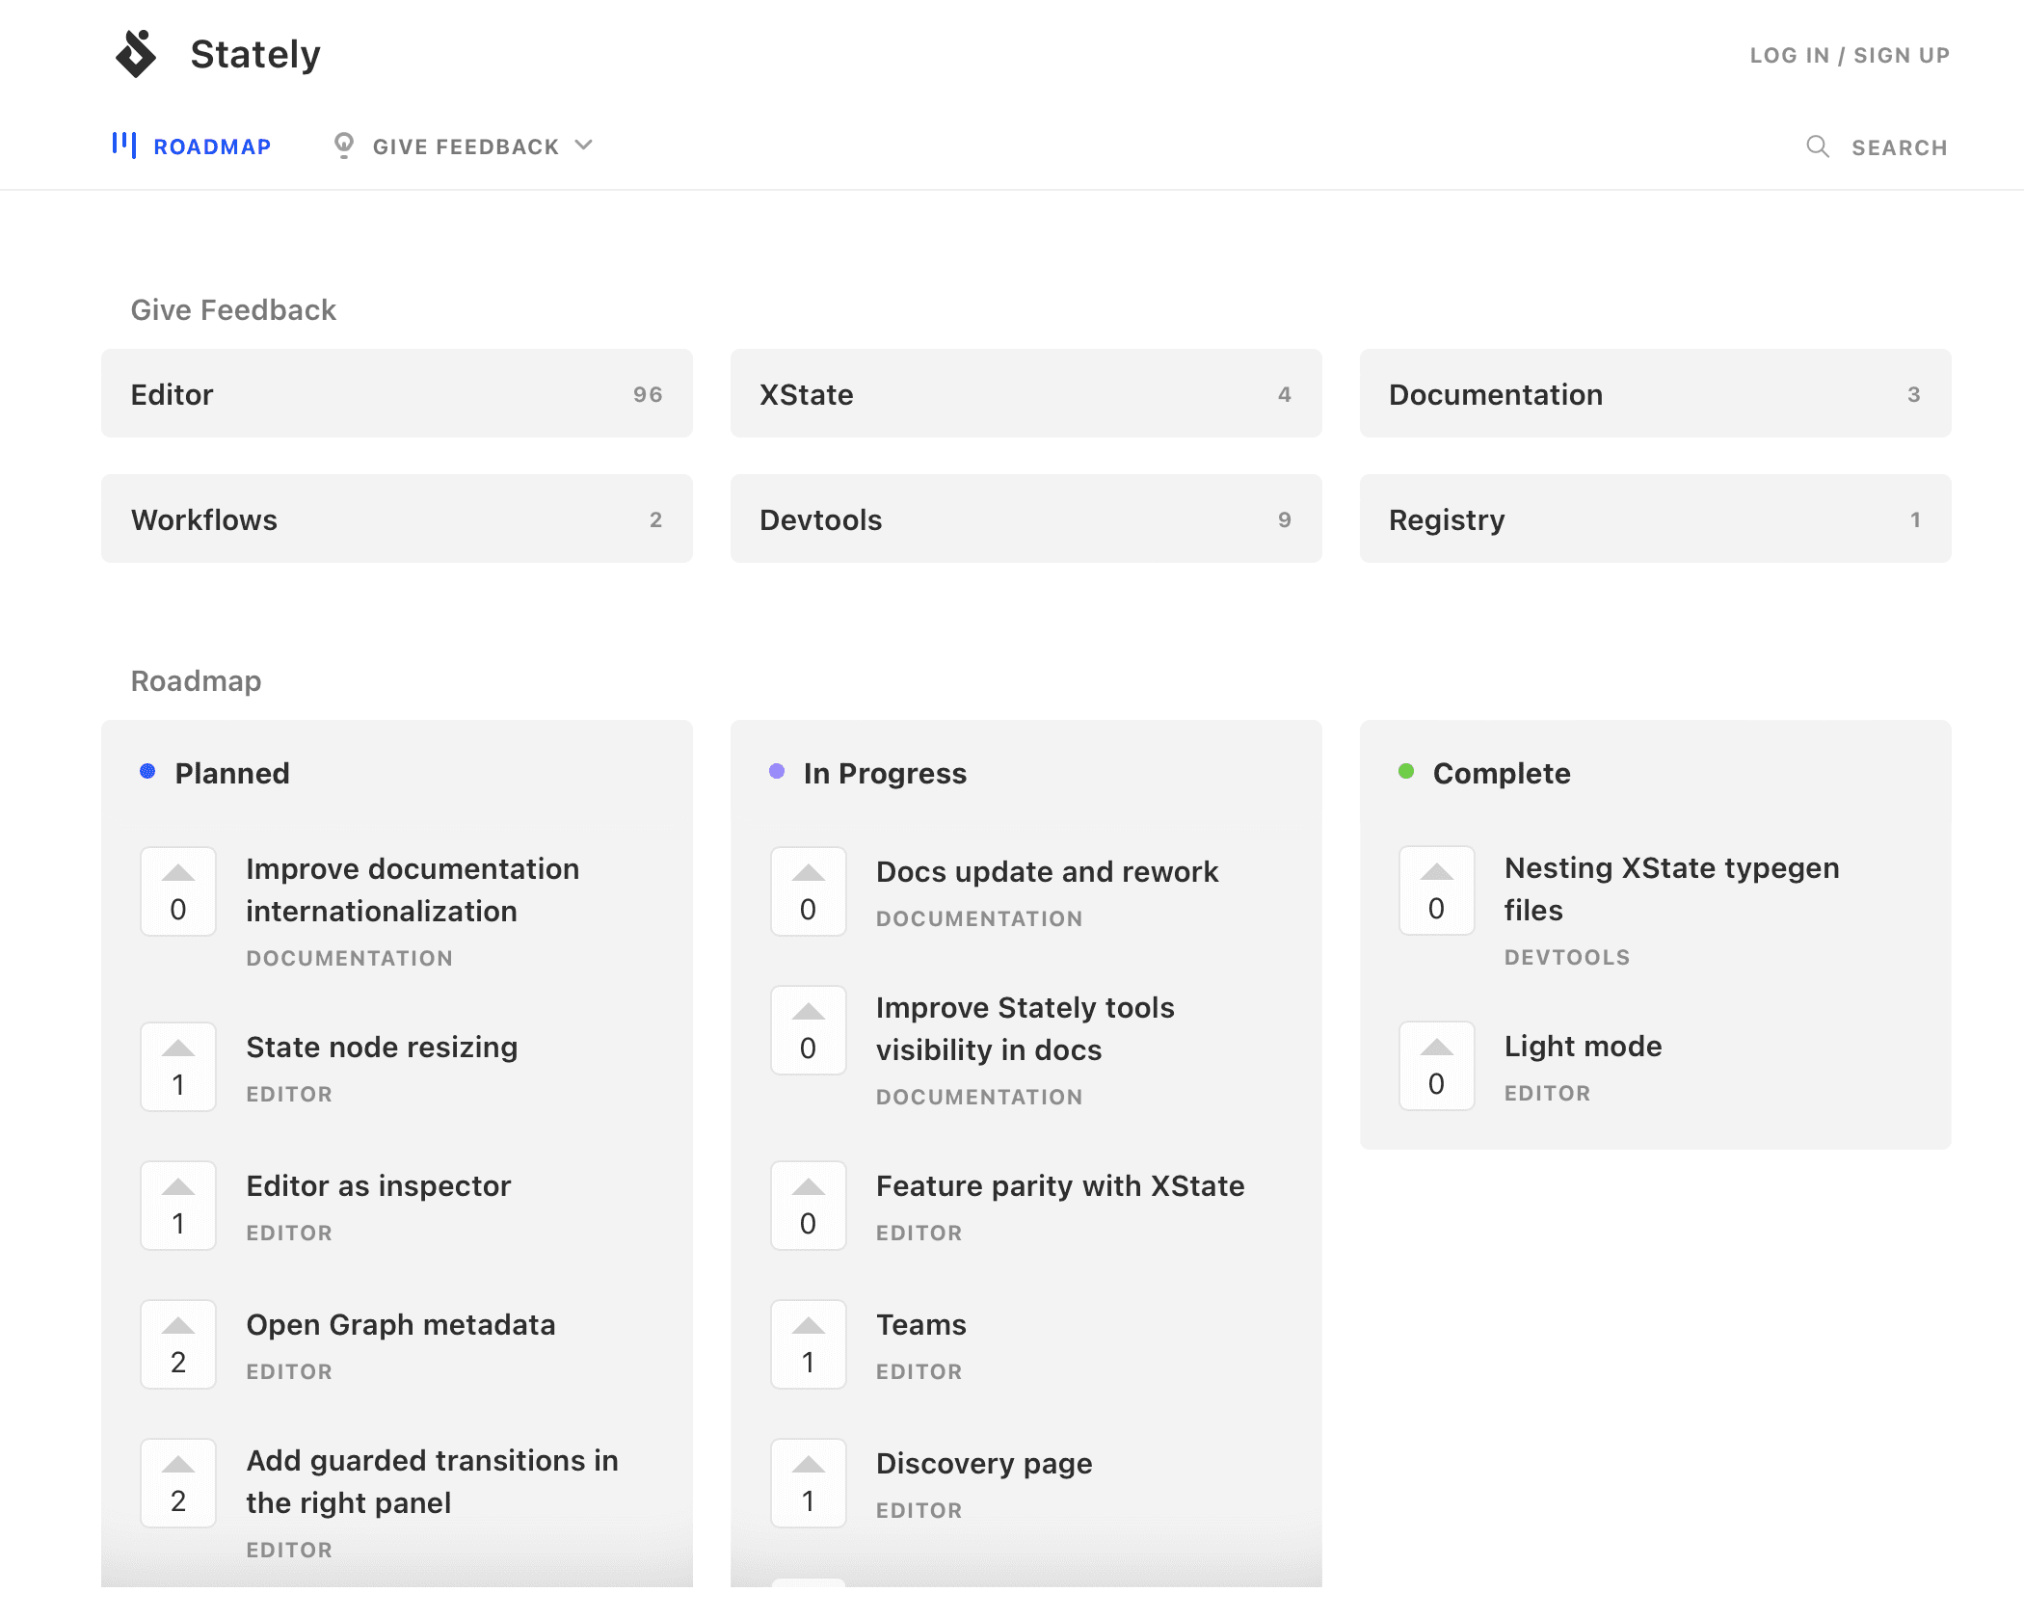
Task: Open search via the magnifying glass icon
Action: click(1818, 146)
